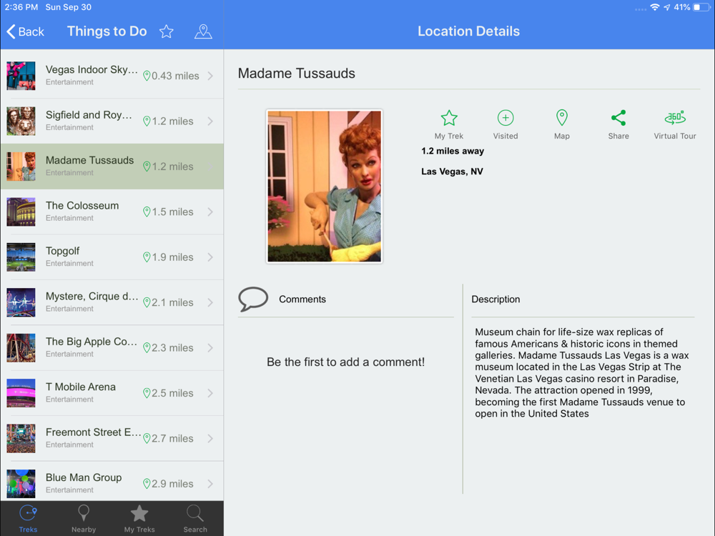Expand chevron on The Big Apple row
Image resolution: width=715 pixels, height=536 pixels.
pyautogui.click(x=210, y=348)
